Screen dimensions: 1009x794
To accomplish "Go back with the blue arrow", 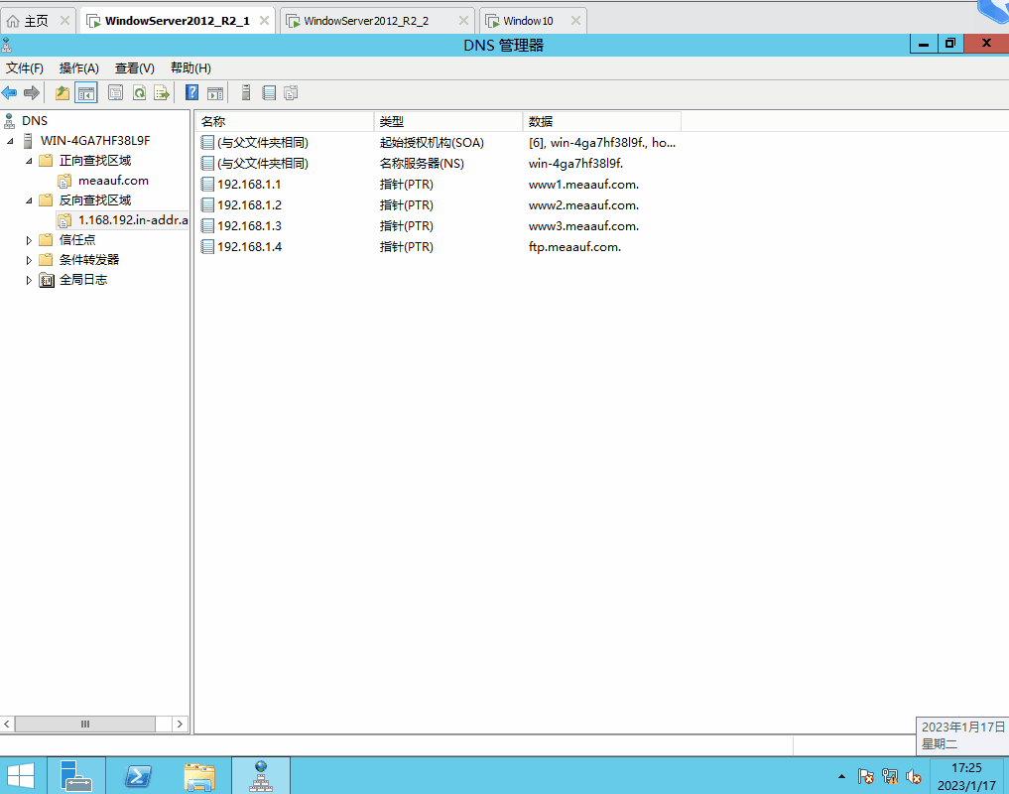I will tap(9, 92).
